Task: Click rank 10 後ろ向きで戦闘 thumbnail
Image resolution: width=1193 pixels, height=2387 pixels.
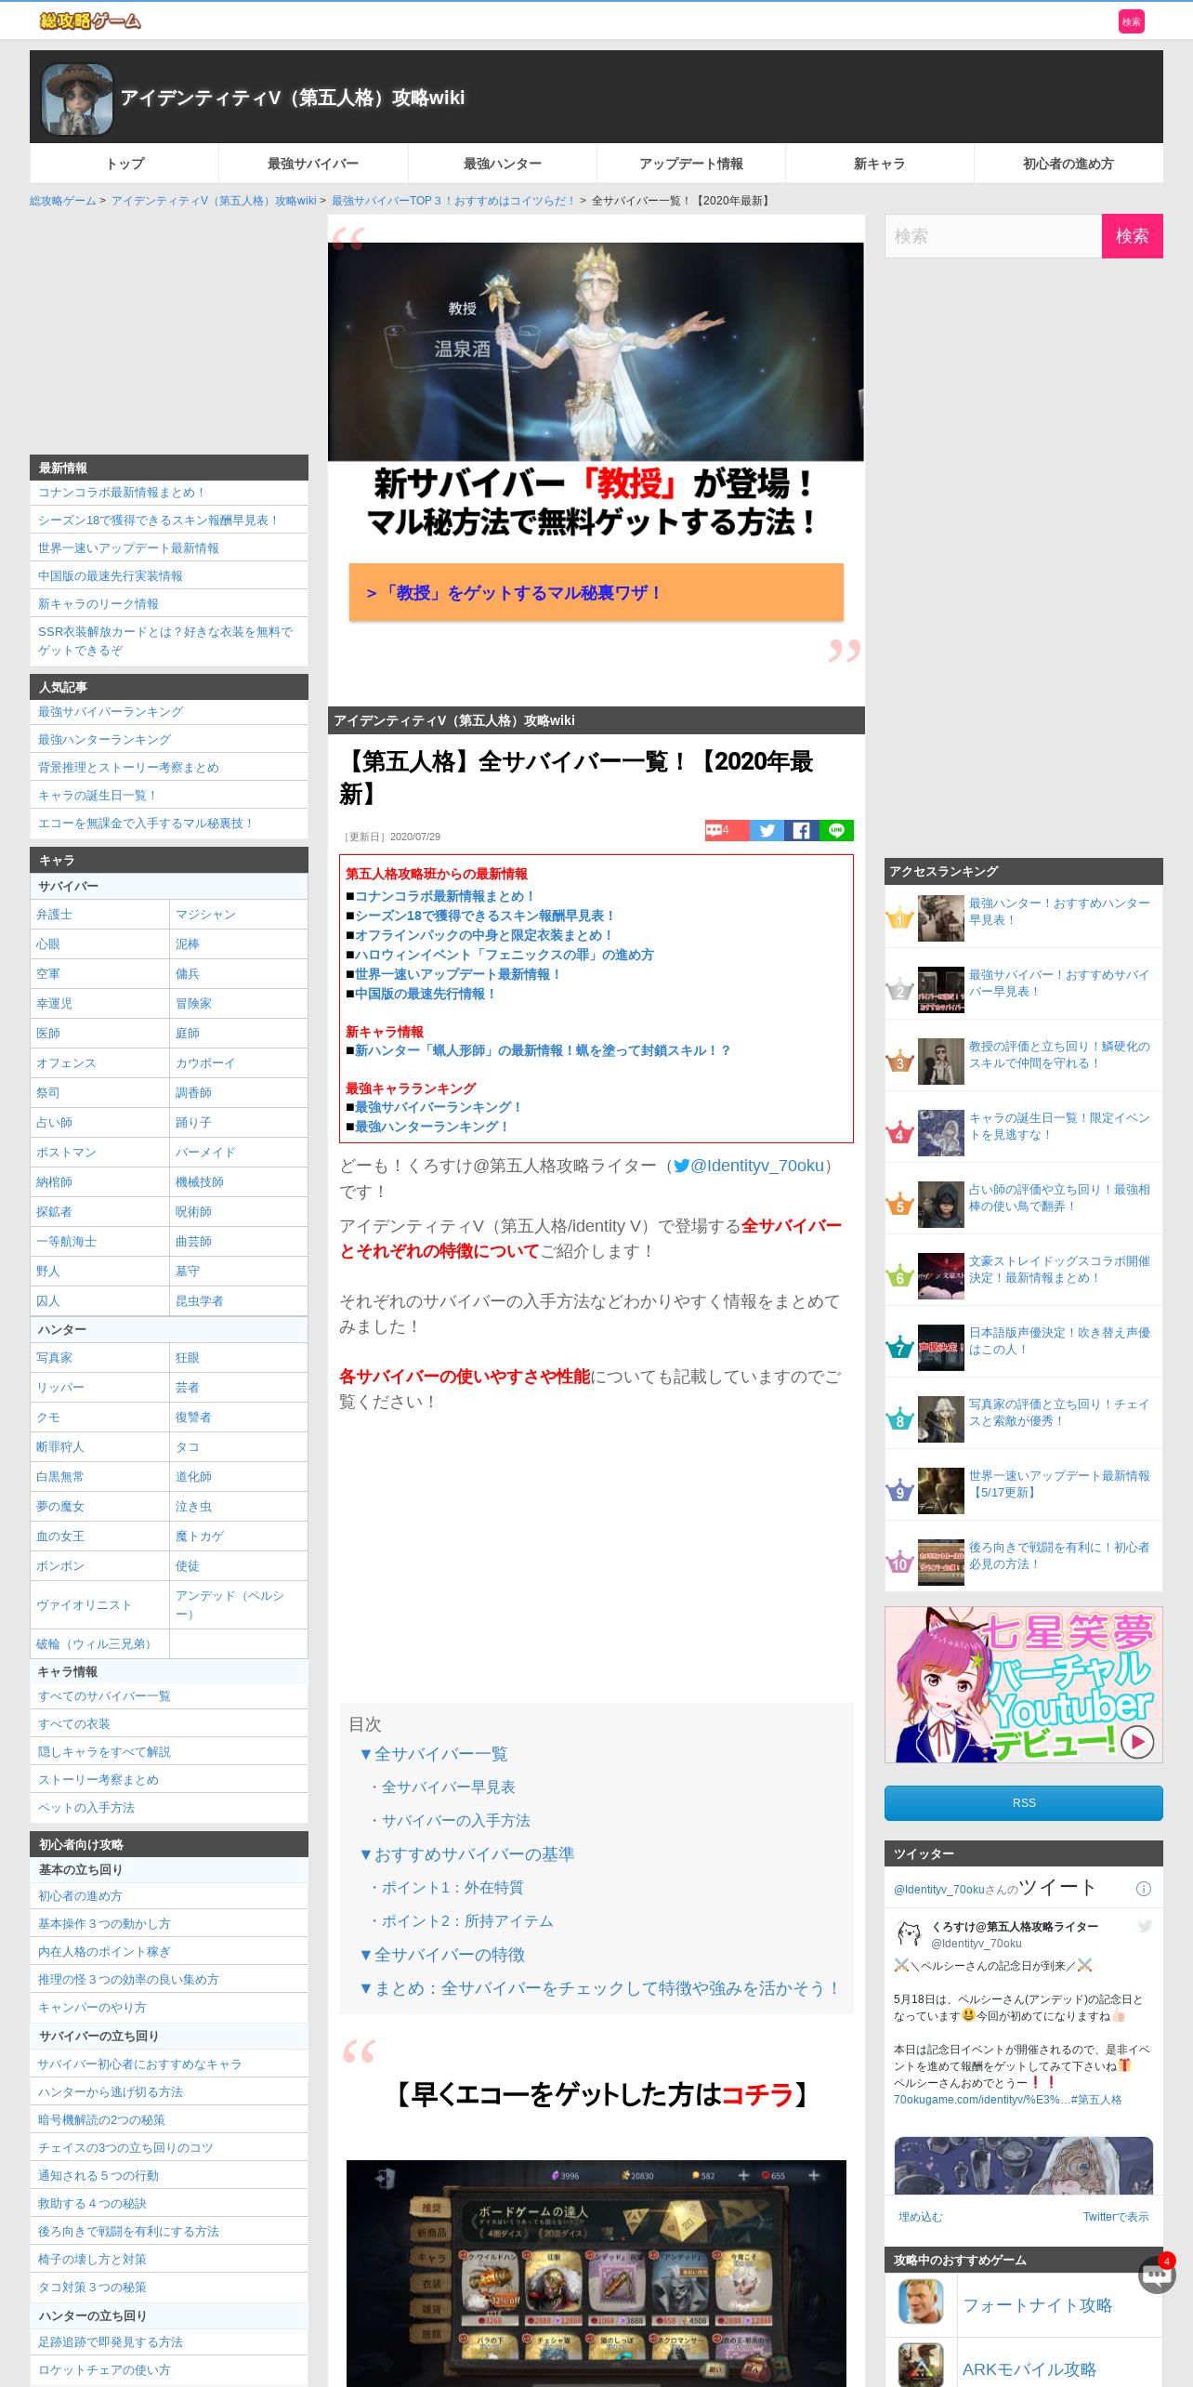Action: 941,1563
